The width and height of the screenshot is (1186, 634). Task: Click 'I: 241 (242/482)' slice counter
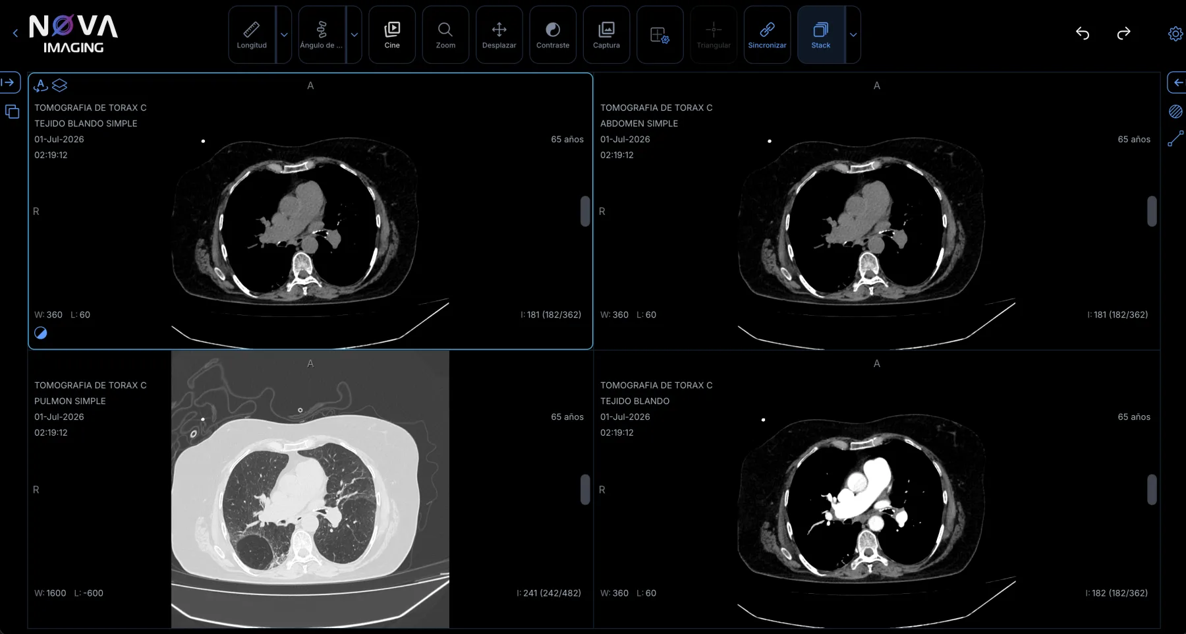(x=549, y=593)
